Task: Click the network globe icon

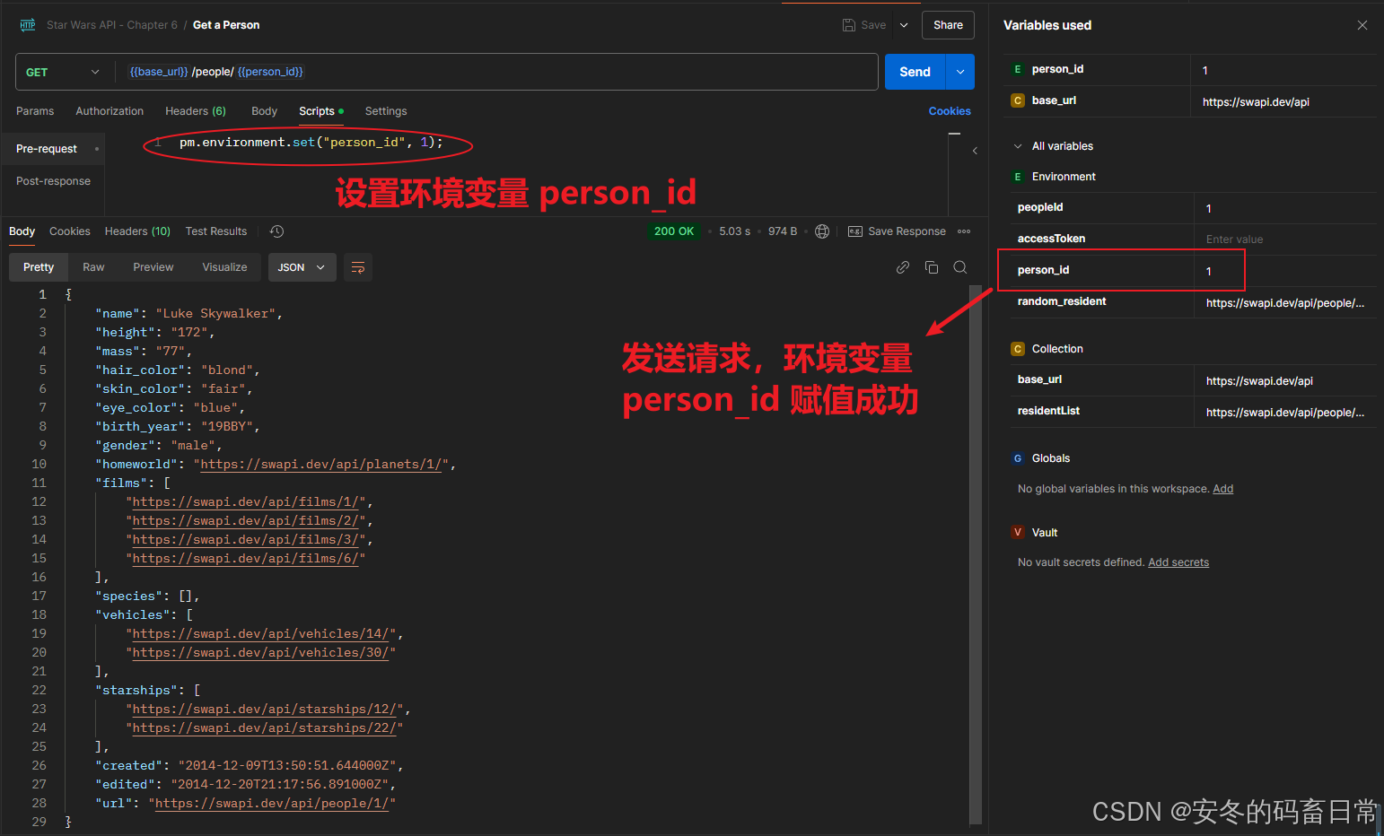Action: pos(822,231)
